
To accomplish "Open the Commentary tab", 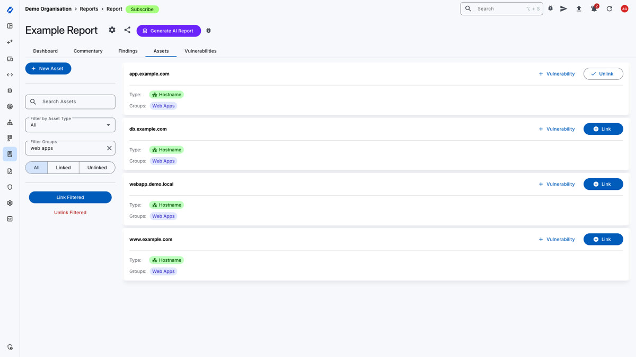I will coord(87,51).
